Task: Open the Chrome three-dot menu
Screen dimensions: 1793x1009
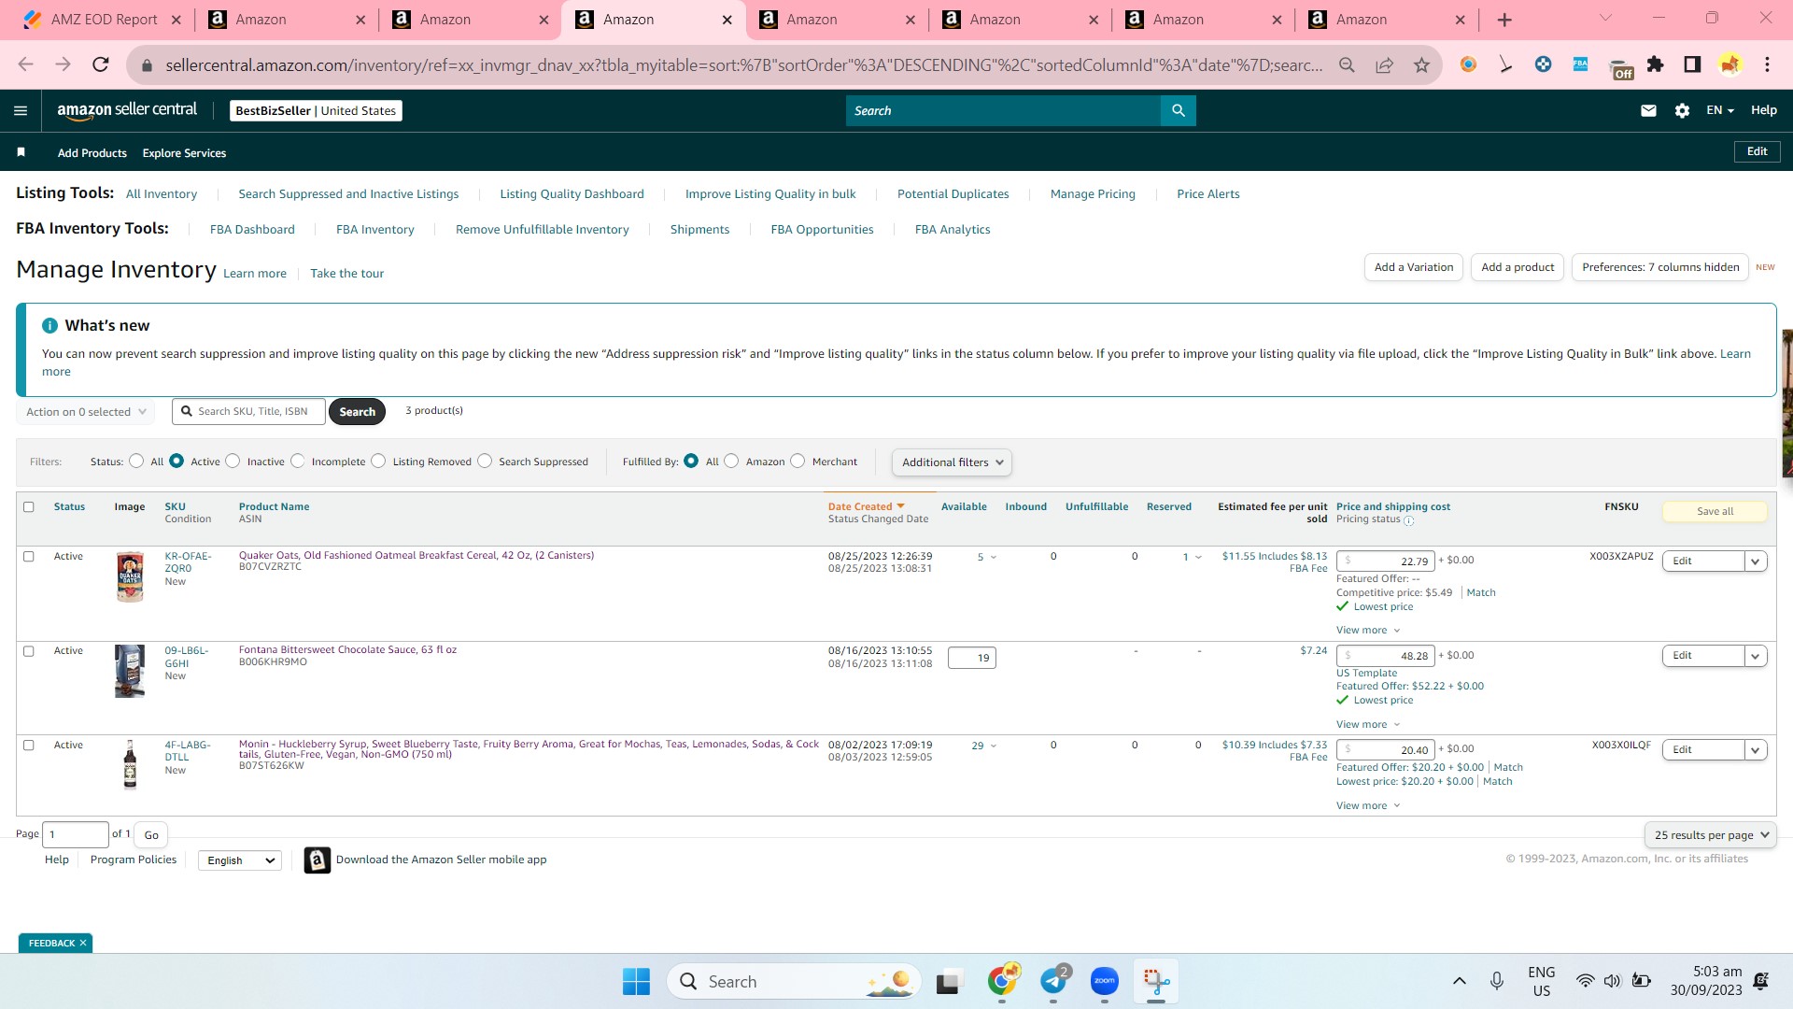Action: 1767,64
